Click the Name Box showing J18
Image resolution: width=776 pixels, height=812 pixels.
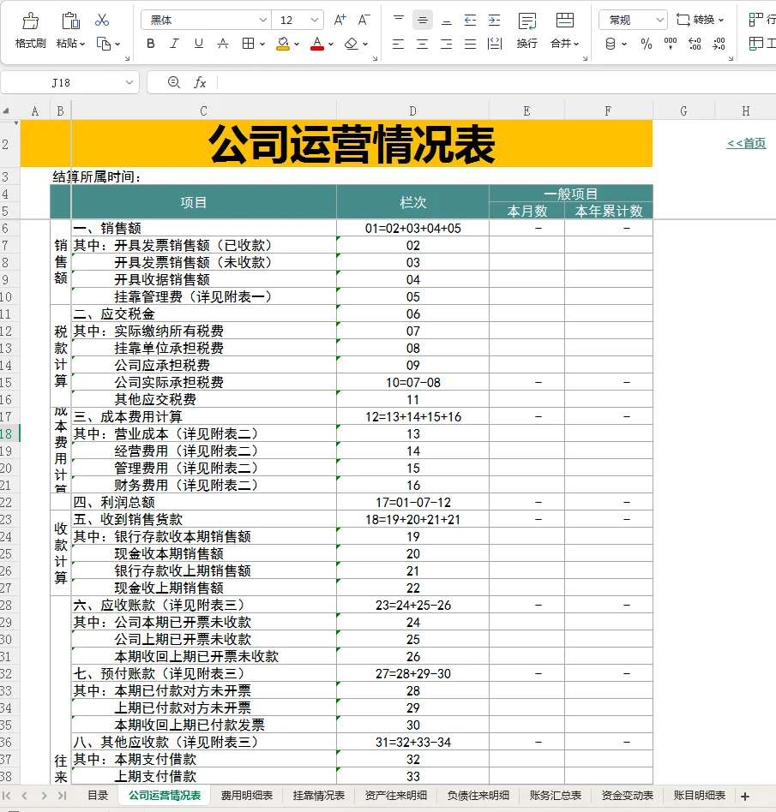tap(61, 83)
